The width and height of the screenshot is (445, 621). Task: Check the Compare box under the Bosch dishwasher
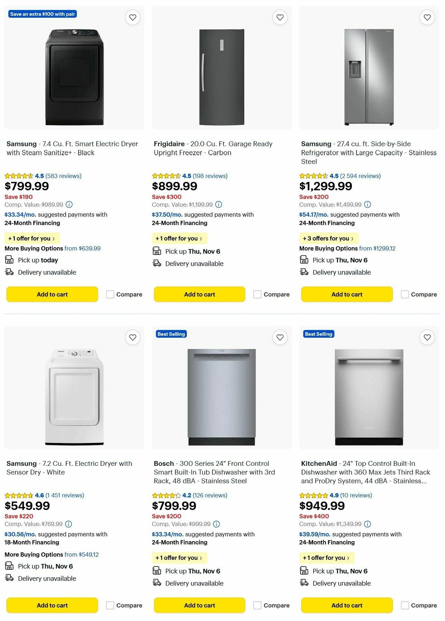tap(257, 605)
